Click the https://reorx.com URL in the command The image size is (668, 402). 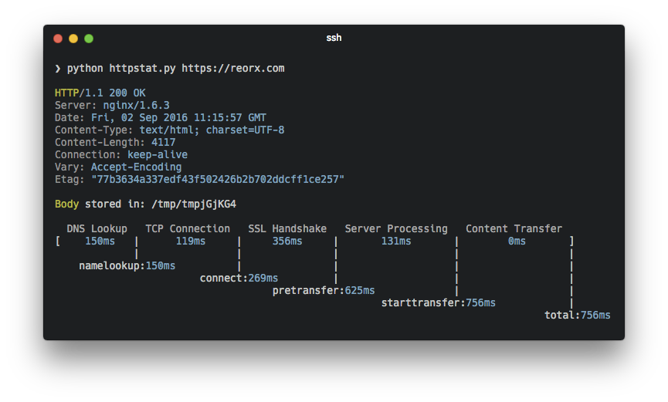click(233, 69)
